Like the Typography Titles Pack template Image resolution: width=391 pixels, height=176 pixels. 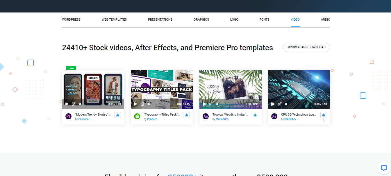point(186,115)
